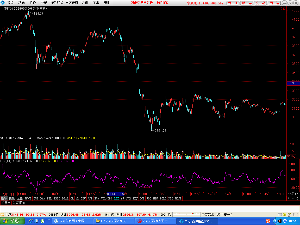This screenshot has height=225, width=300.
Task: Select the highlighted RSI indicator tab
Action: tap(116, 198)
